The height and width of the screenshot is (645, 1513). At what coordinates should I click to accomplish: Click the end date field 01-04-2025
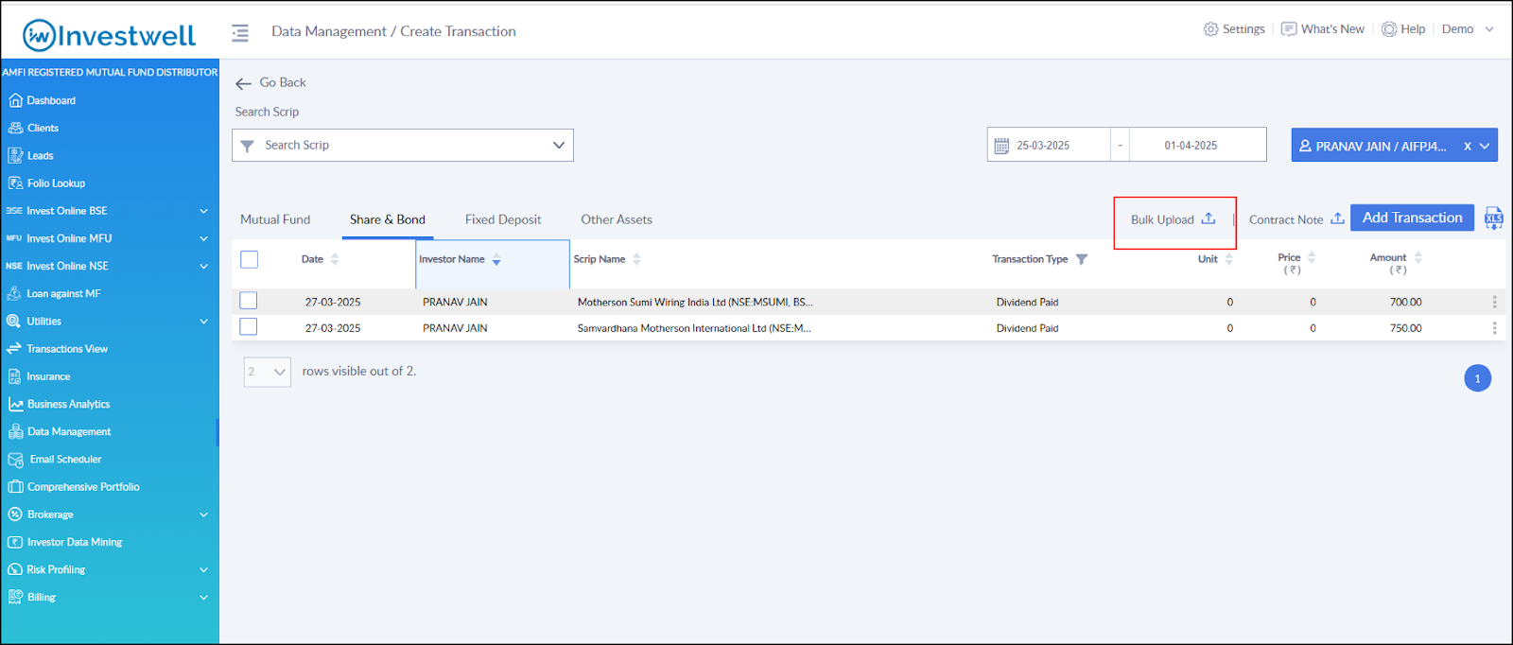1197,146
